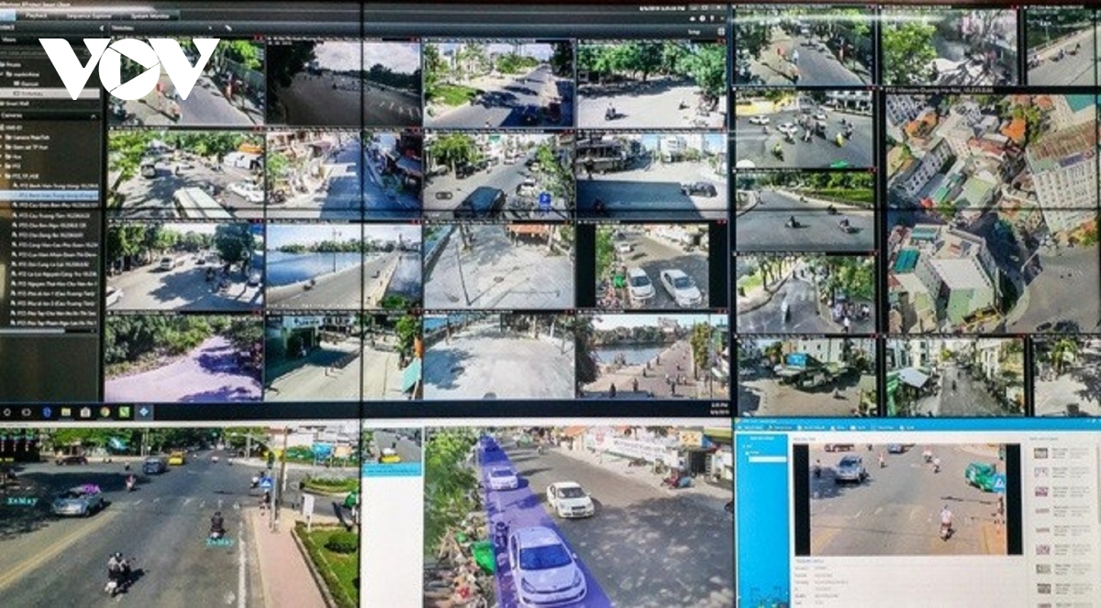Screen dimensions: 1101x608
Task: Select the shop-lined street feed in the second row
Action: coord(344,176)
